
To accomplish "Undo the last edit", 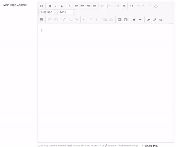I will 132,6.
